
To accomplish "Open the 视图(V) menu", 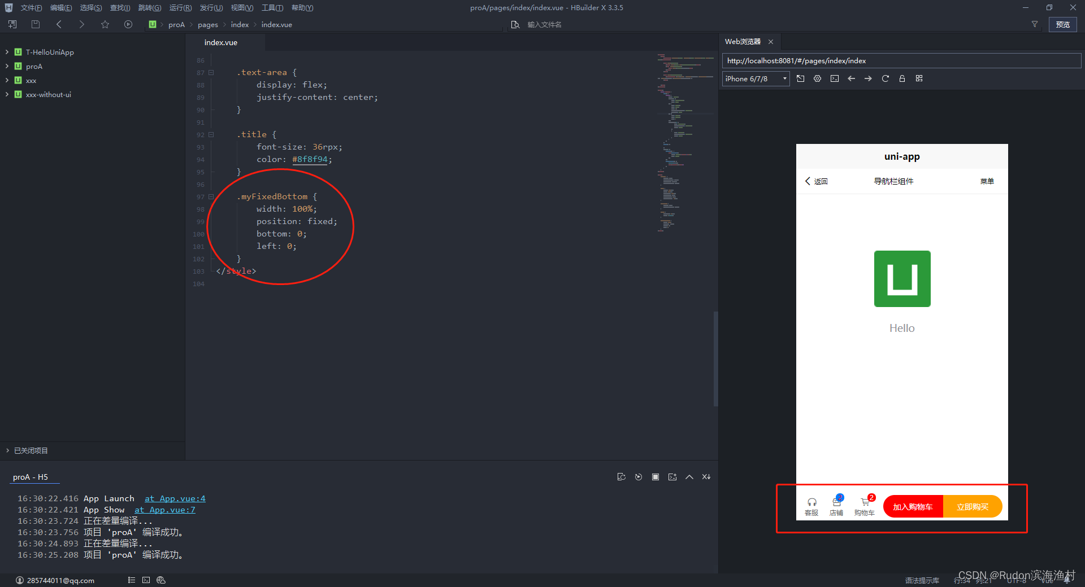I will (x=242, y=7).
